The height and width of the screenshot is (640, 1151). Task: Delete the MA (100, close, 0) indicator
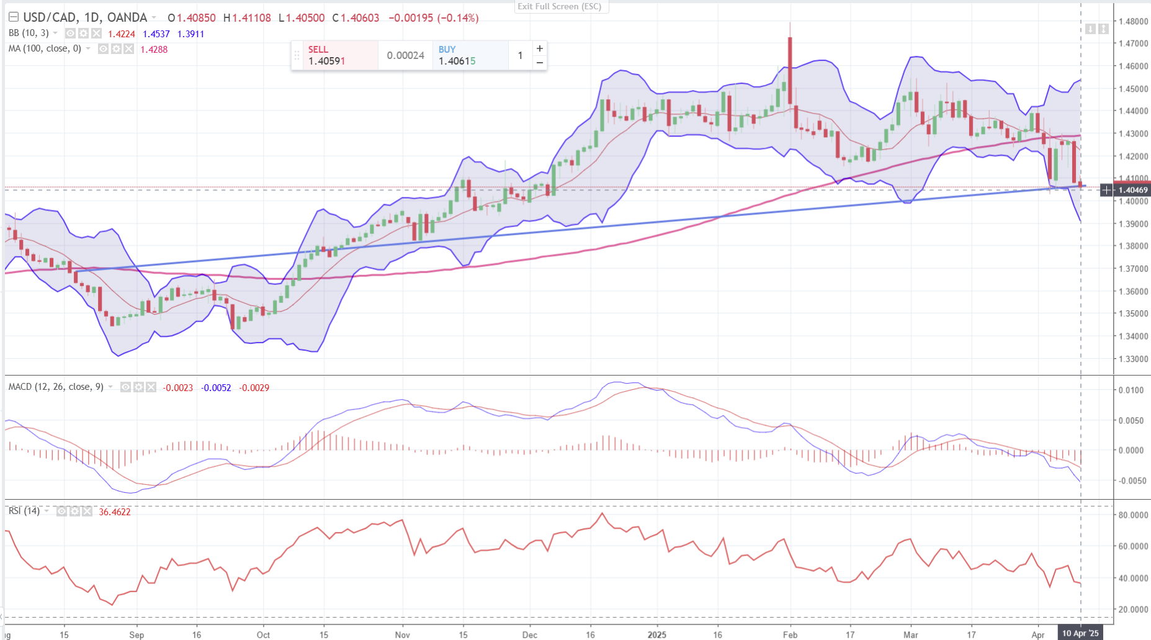click(x=128, y=49)
